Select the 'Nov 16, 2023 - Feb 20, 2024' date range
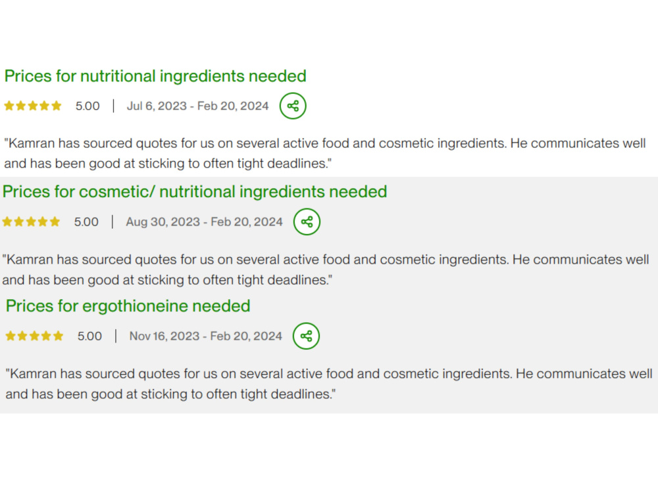The height and width of the screenshot is (493, 658). 205,336
